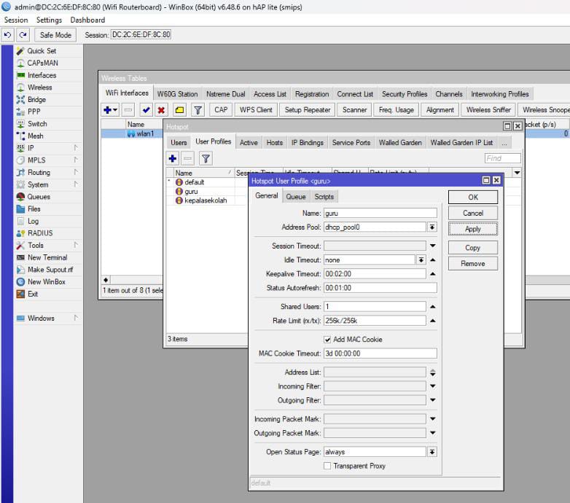
Task: Click the undo arrow in main toolbar
Action: [7, 35]
